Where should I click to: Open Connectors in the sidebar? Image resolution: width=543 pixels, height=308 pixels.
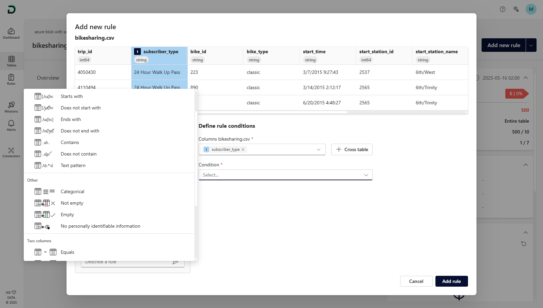(11, 152)
